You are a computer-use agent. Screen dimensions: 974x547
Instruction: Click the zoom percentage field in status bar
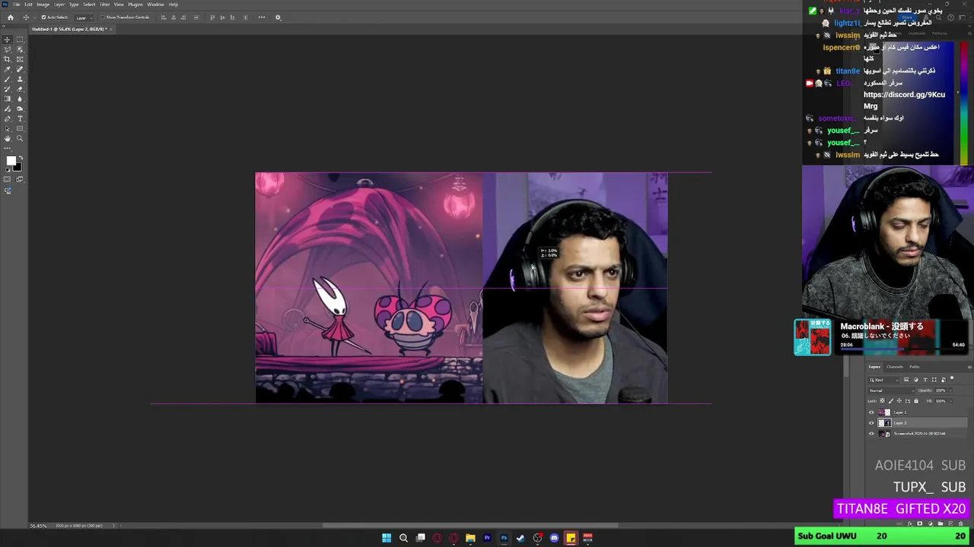click(x=38, y=526)
